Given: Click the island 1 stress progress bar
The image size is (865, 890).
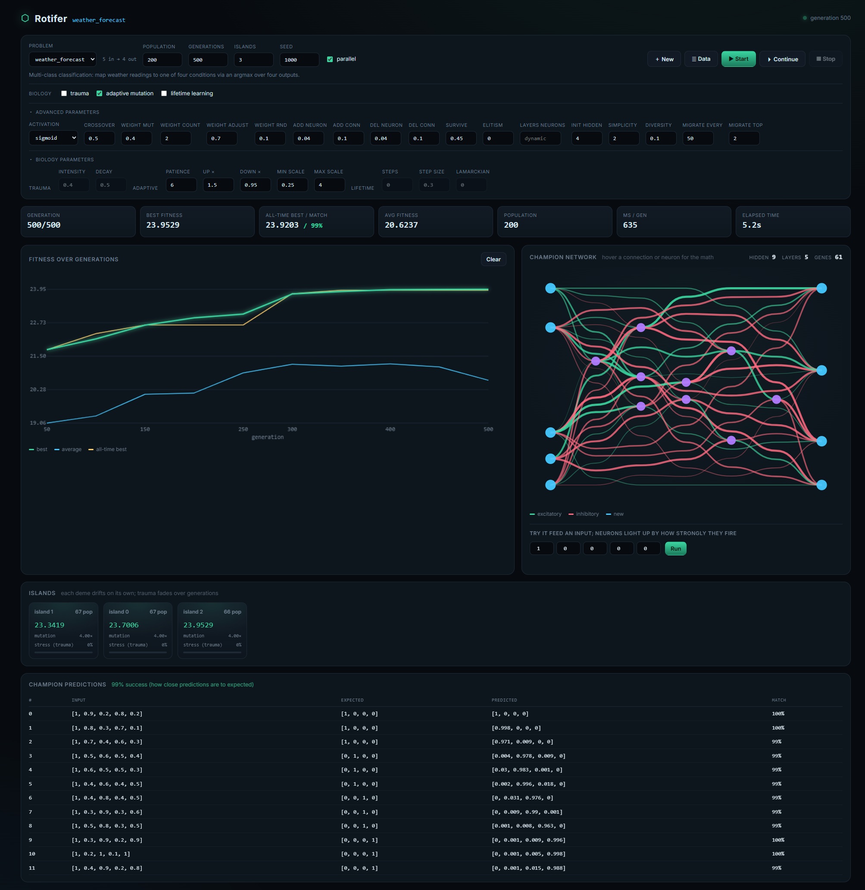Looking at the screenshot, I should click(x=64, y=652).
